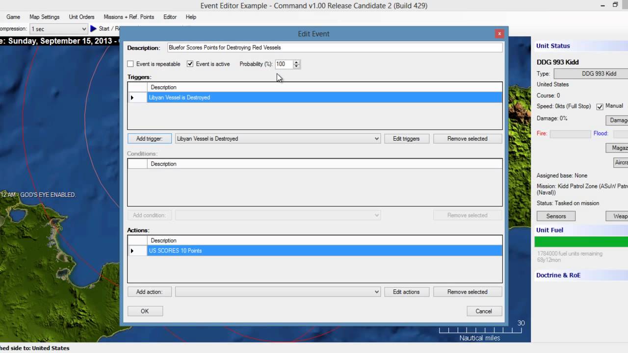
Task: Confirm the event with OK
Action: coord(145,311)
